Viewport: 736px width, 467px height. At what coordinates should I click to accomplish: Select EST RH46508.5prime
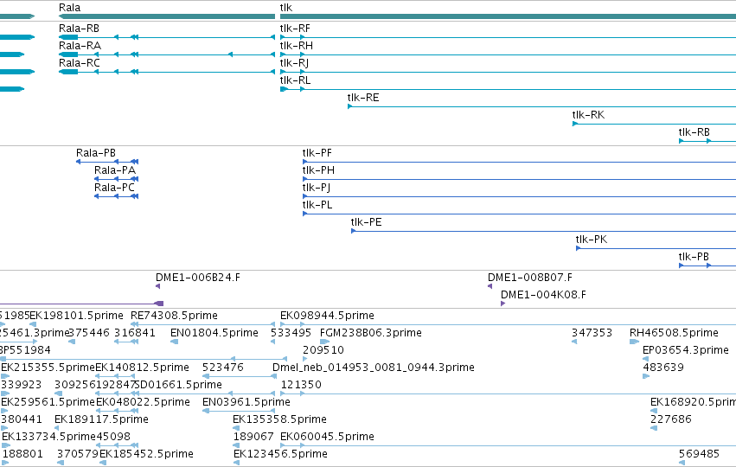(634, 342)
